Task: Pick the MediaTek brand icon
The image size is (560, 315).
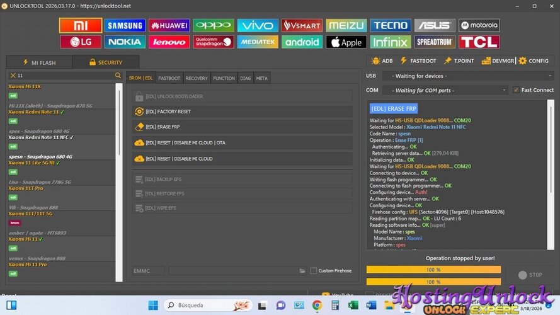Action: pyautogui.click(x=258, y=42)
